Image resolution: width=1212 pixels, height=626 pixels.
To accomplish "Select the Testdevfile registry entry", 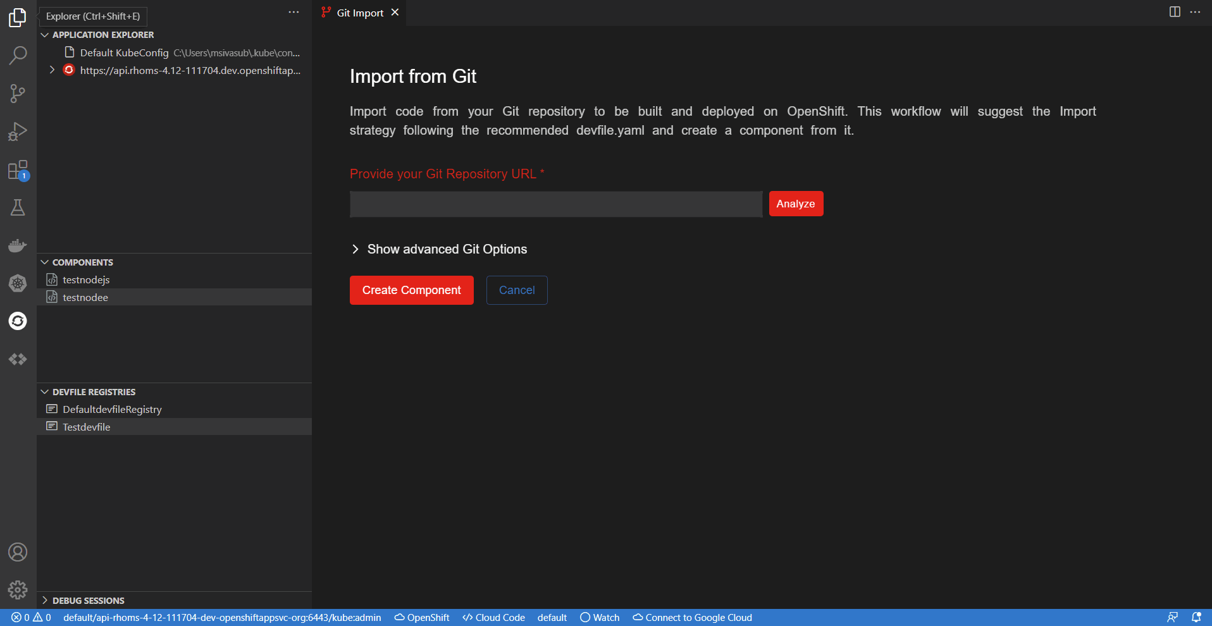I will [x=174, y=427].
